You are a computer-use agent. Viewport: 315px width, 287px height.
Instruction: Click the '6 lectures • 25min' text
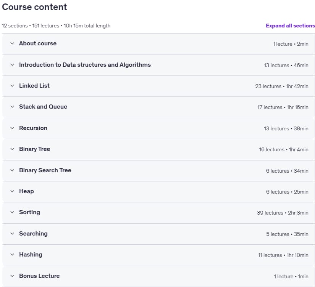pos(287,192)
